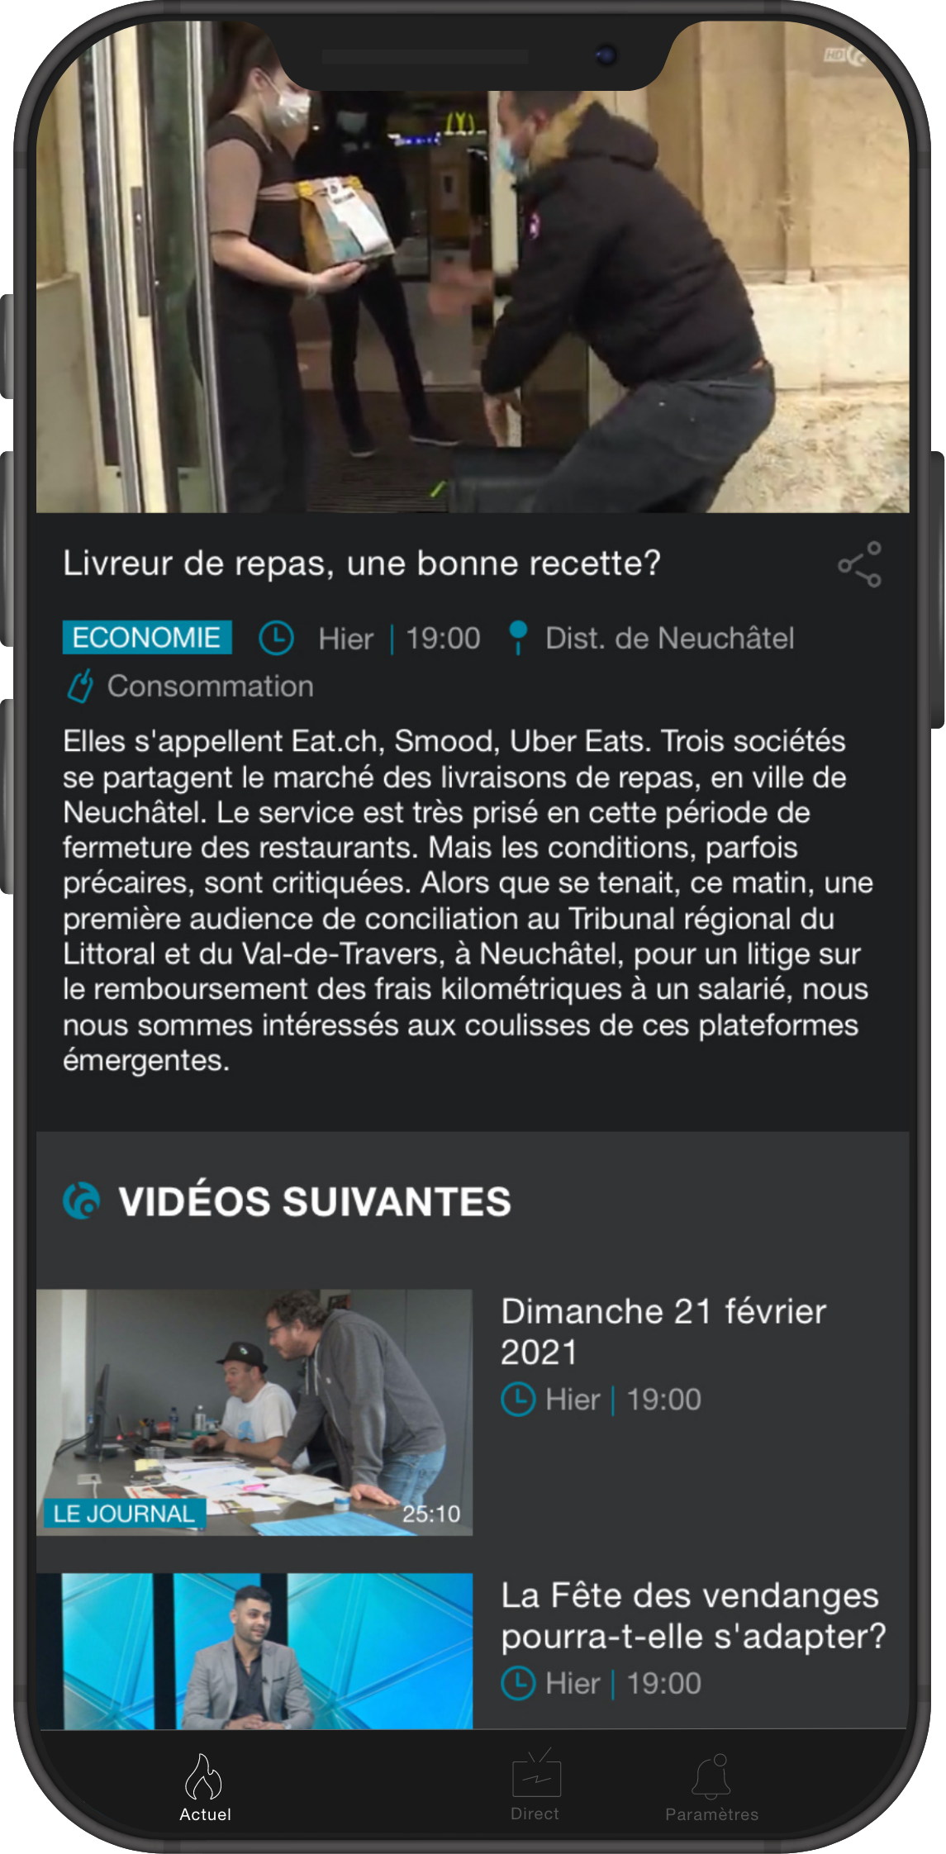Play the main delivery video

tap(473, 266)
